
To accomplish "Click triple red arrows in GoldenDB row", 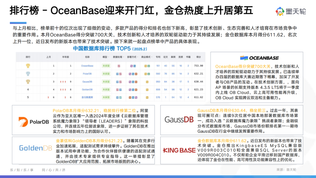I will click(x=63, y=90).
